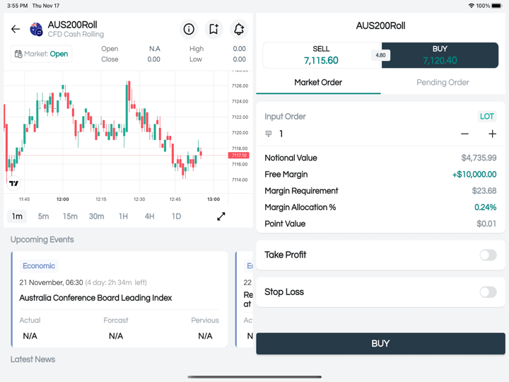
Task: Toggle the LOT unit selector
Action: (x=487, y=117)
